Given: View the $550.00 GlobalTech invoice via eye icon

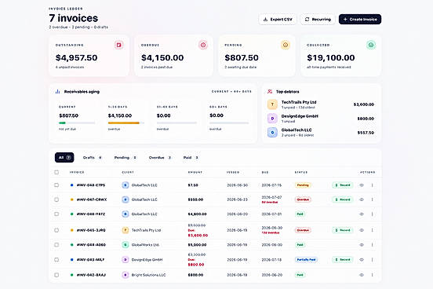Looking at the screenshot, I should [x=362, y=199].
